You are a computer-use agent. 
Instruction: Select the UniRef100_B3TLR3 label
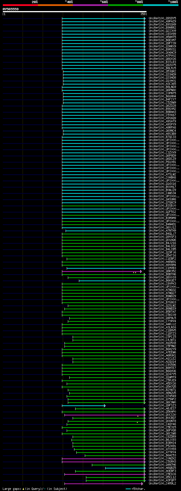(x=162, y=62)
